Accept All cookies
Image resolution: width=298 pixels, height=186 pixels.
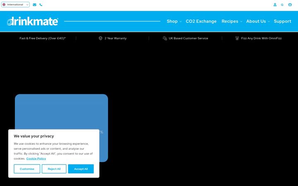81,169
